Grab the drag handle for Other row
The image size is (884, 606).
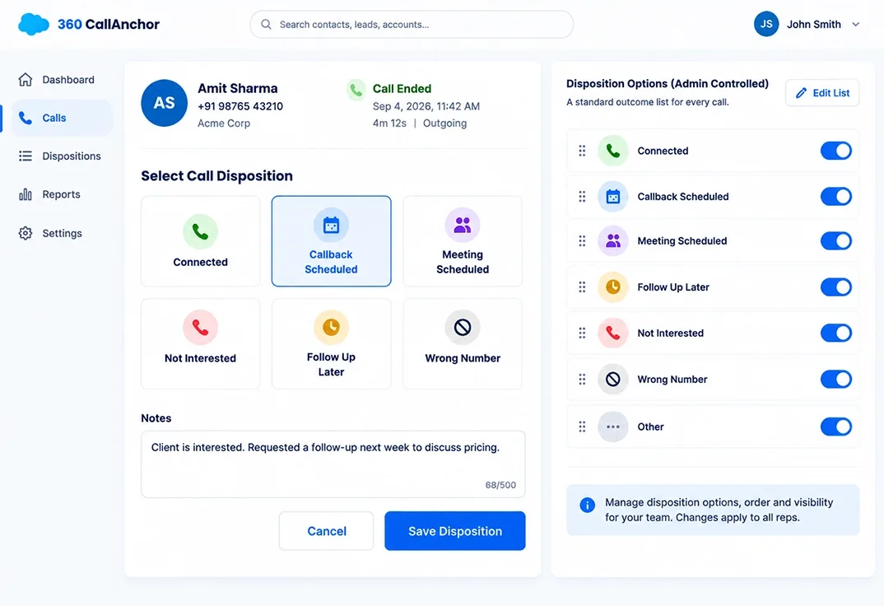tap(582, 427)
